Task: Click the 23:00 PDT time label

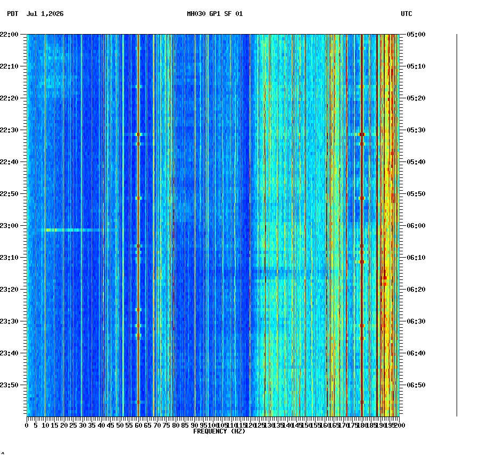Action: 9,226
